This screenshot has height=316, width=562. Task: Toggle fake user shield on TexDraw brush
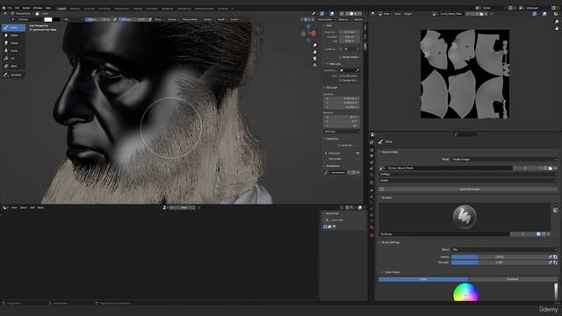(x=538, y=234)
